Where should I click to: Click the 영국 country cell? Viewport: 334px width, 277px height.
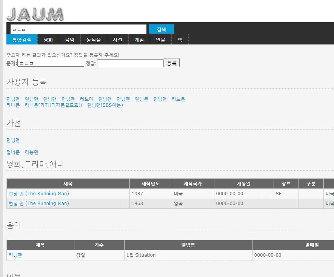193,204
